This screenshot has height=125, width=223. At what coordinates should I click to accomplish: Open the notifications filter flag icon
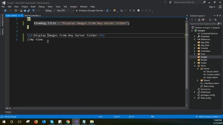[x=165, y=2]
